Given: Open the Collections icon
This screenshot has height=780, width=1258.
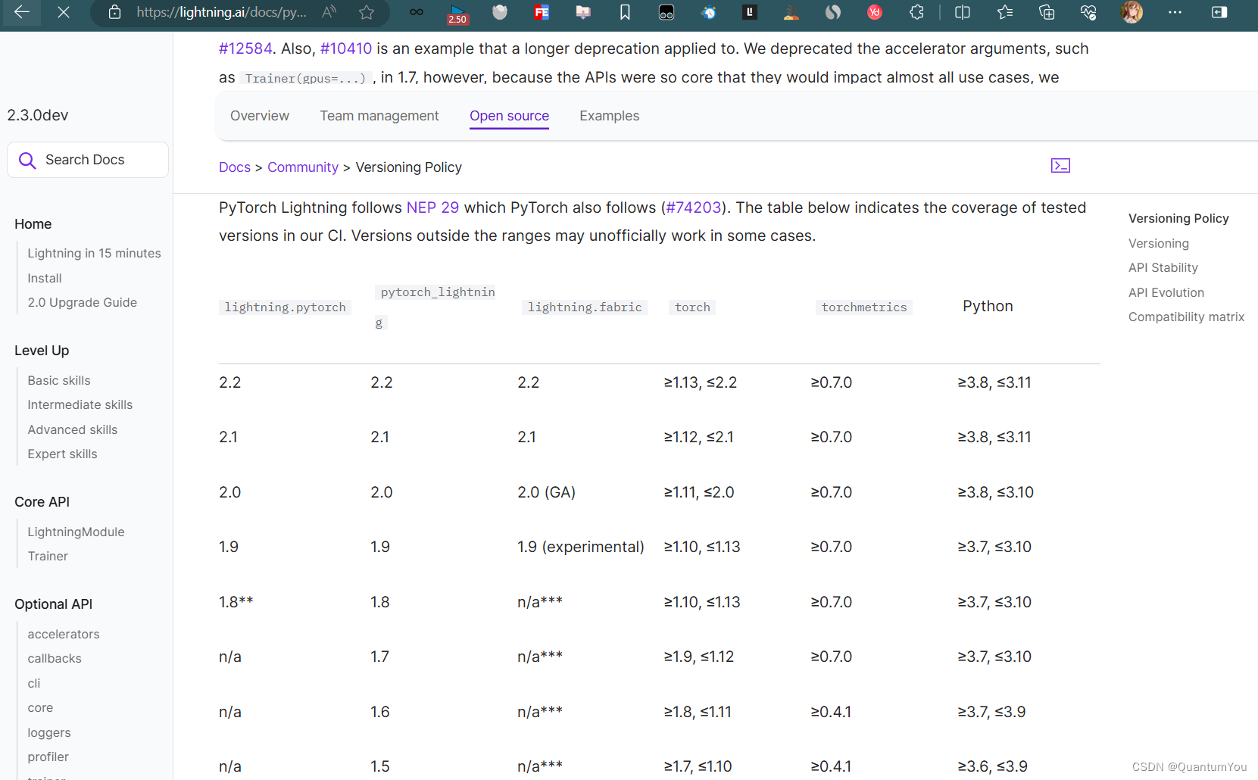Looking at the screenshot, I should click(1047, 12).
